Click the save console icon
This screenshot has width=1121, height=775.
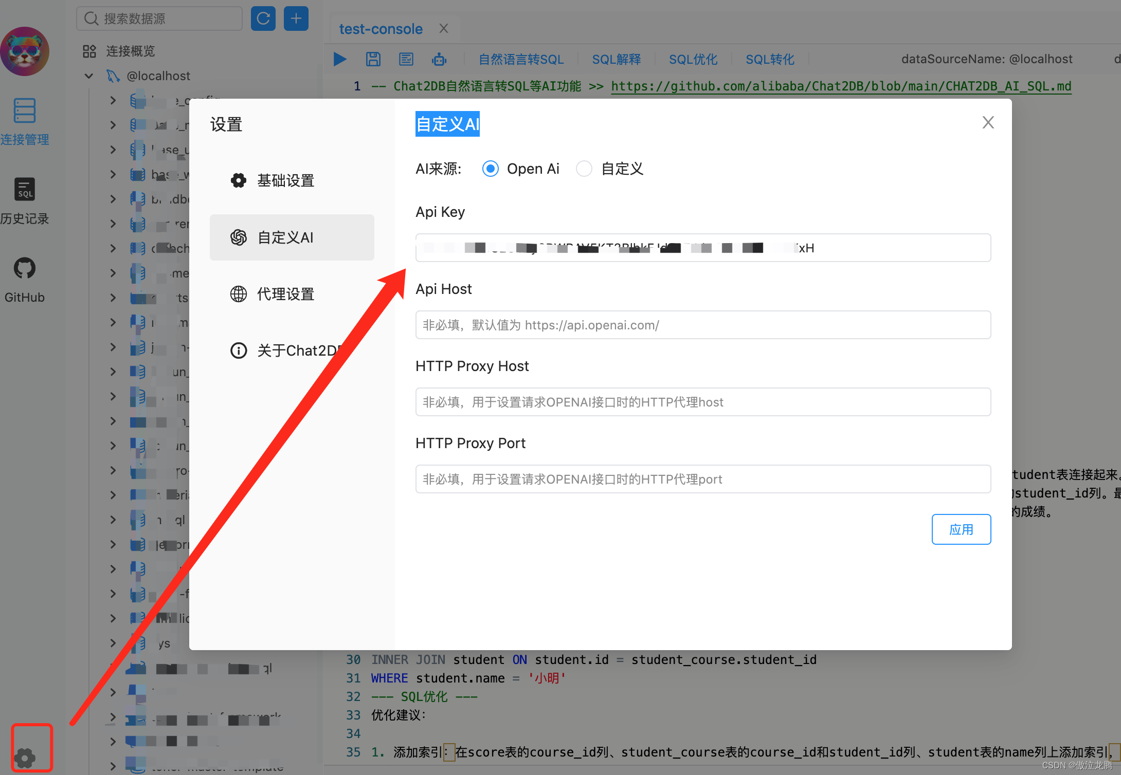coord(373,59)
